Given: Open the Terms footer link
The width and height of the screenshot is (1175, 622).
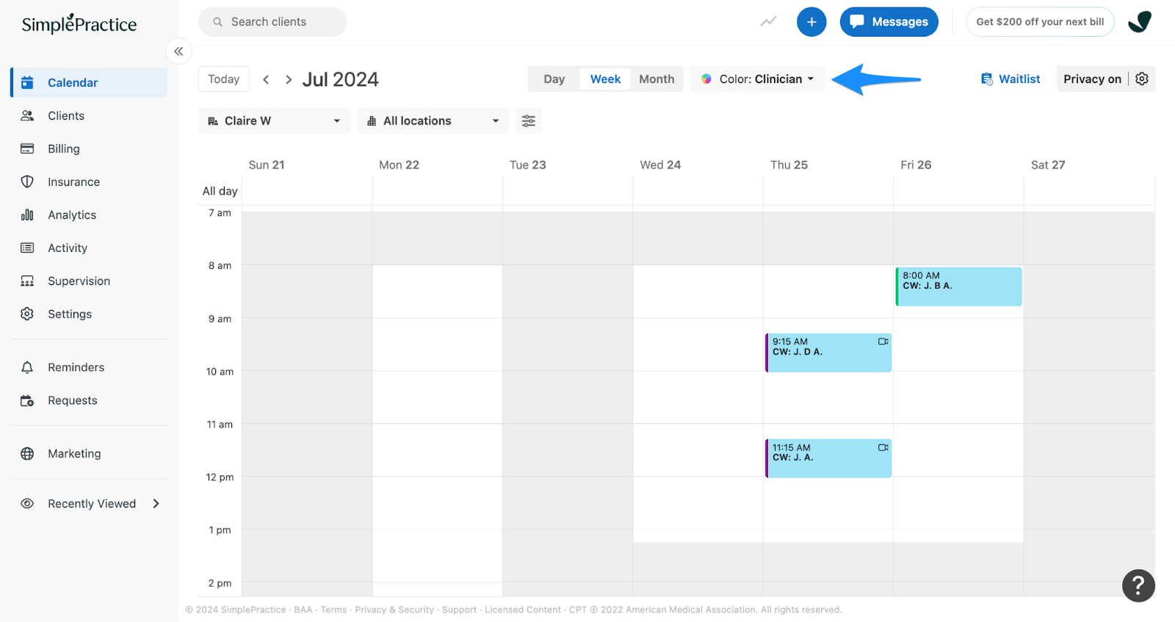Looking at the screenshot, I should pos(333,610).
